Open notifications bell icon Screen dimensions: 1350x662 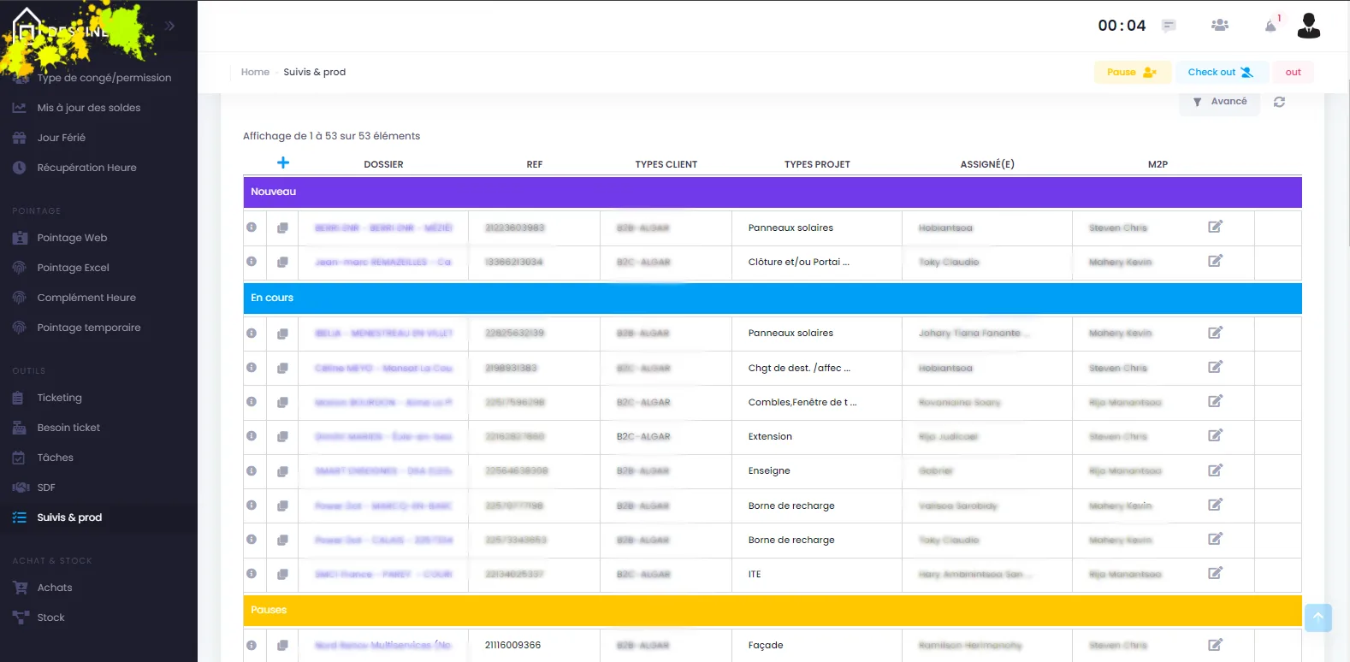click(x=1270, y=26)
